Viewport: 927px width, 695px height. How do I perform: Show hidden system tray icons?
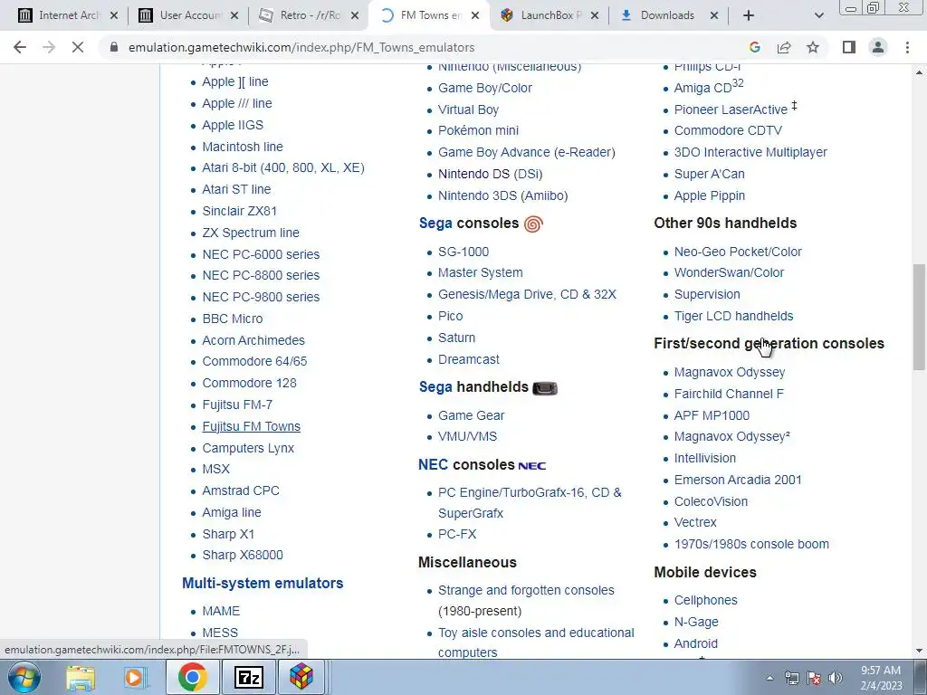[769, 678]
